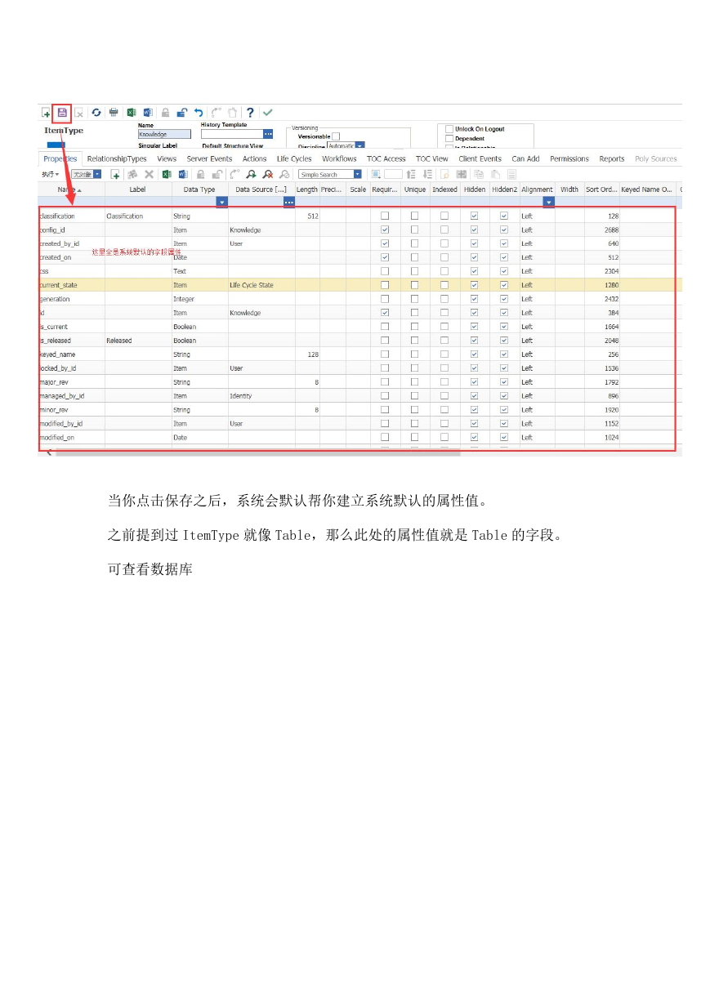The height and width of the screenshot is (1003, 710).
Task: Select the current_state row name cell
Action: (72, 285)
